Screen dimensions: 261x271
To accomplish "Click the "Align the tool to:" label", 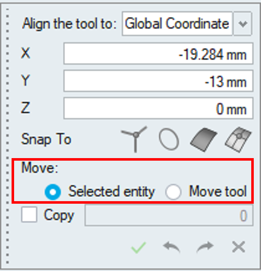I will click(x=69, y=24).
